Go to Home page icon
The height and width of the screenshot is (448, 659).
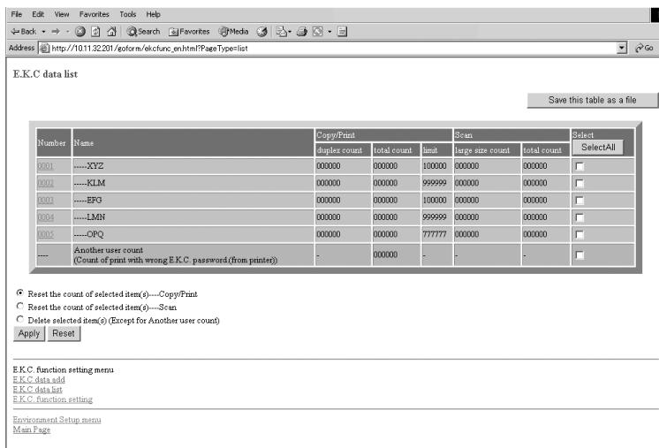pyautogui.click(x=111, y=32)
